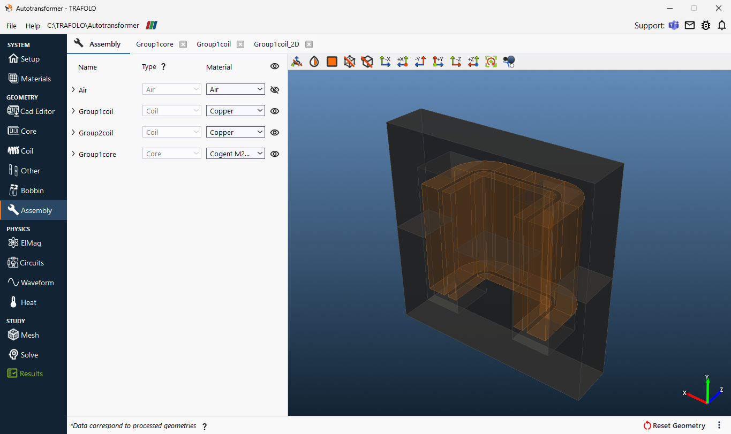Toggle the axes visibility icon in viewer toolbar
731x434 pixels.
pos(297,62)
